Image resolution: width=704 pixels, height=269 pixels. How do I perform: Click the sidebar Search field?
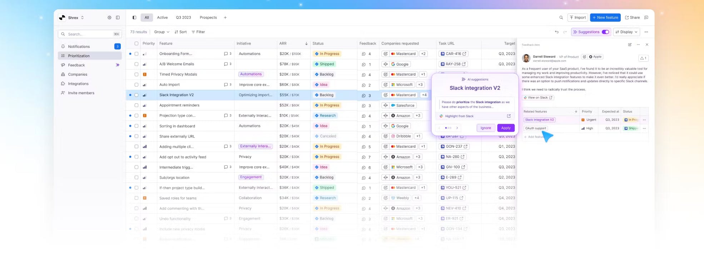click(x=90, y=34)
